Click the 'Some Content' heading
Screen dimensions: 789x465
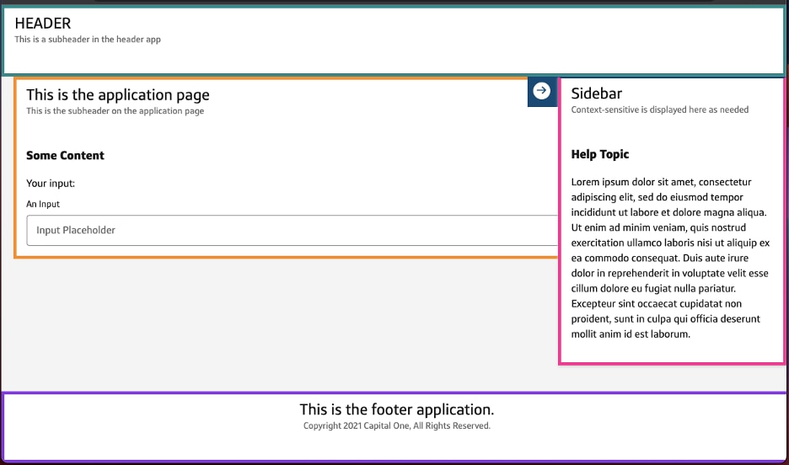[x=65, y=155]
